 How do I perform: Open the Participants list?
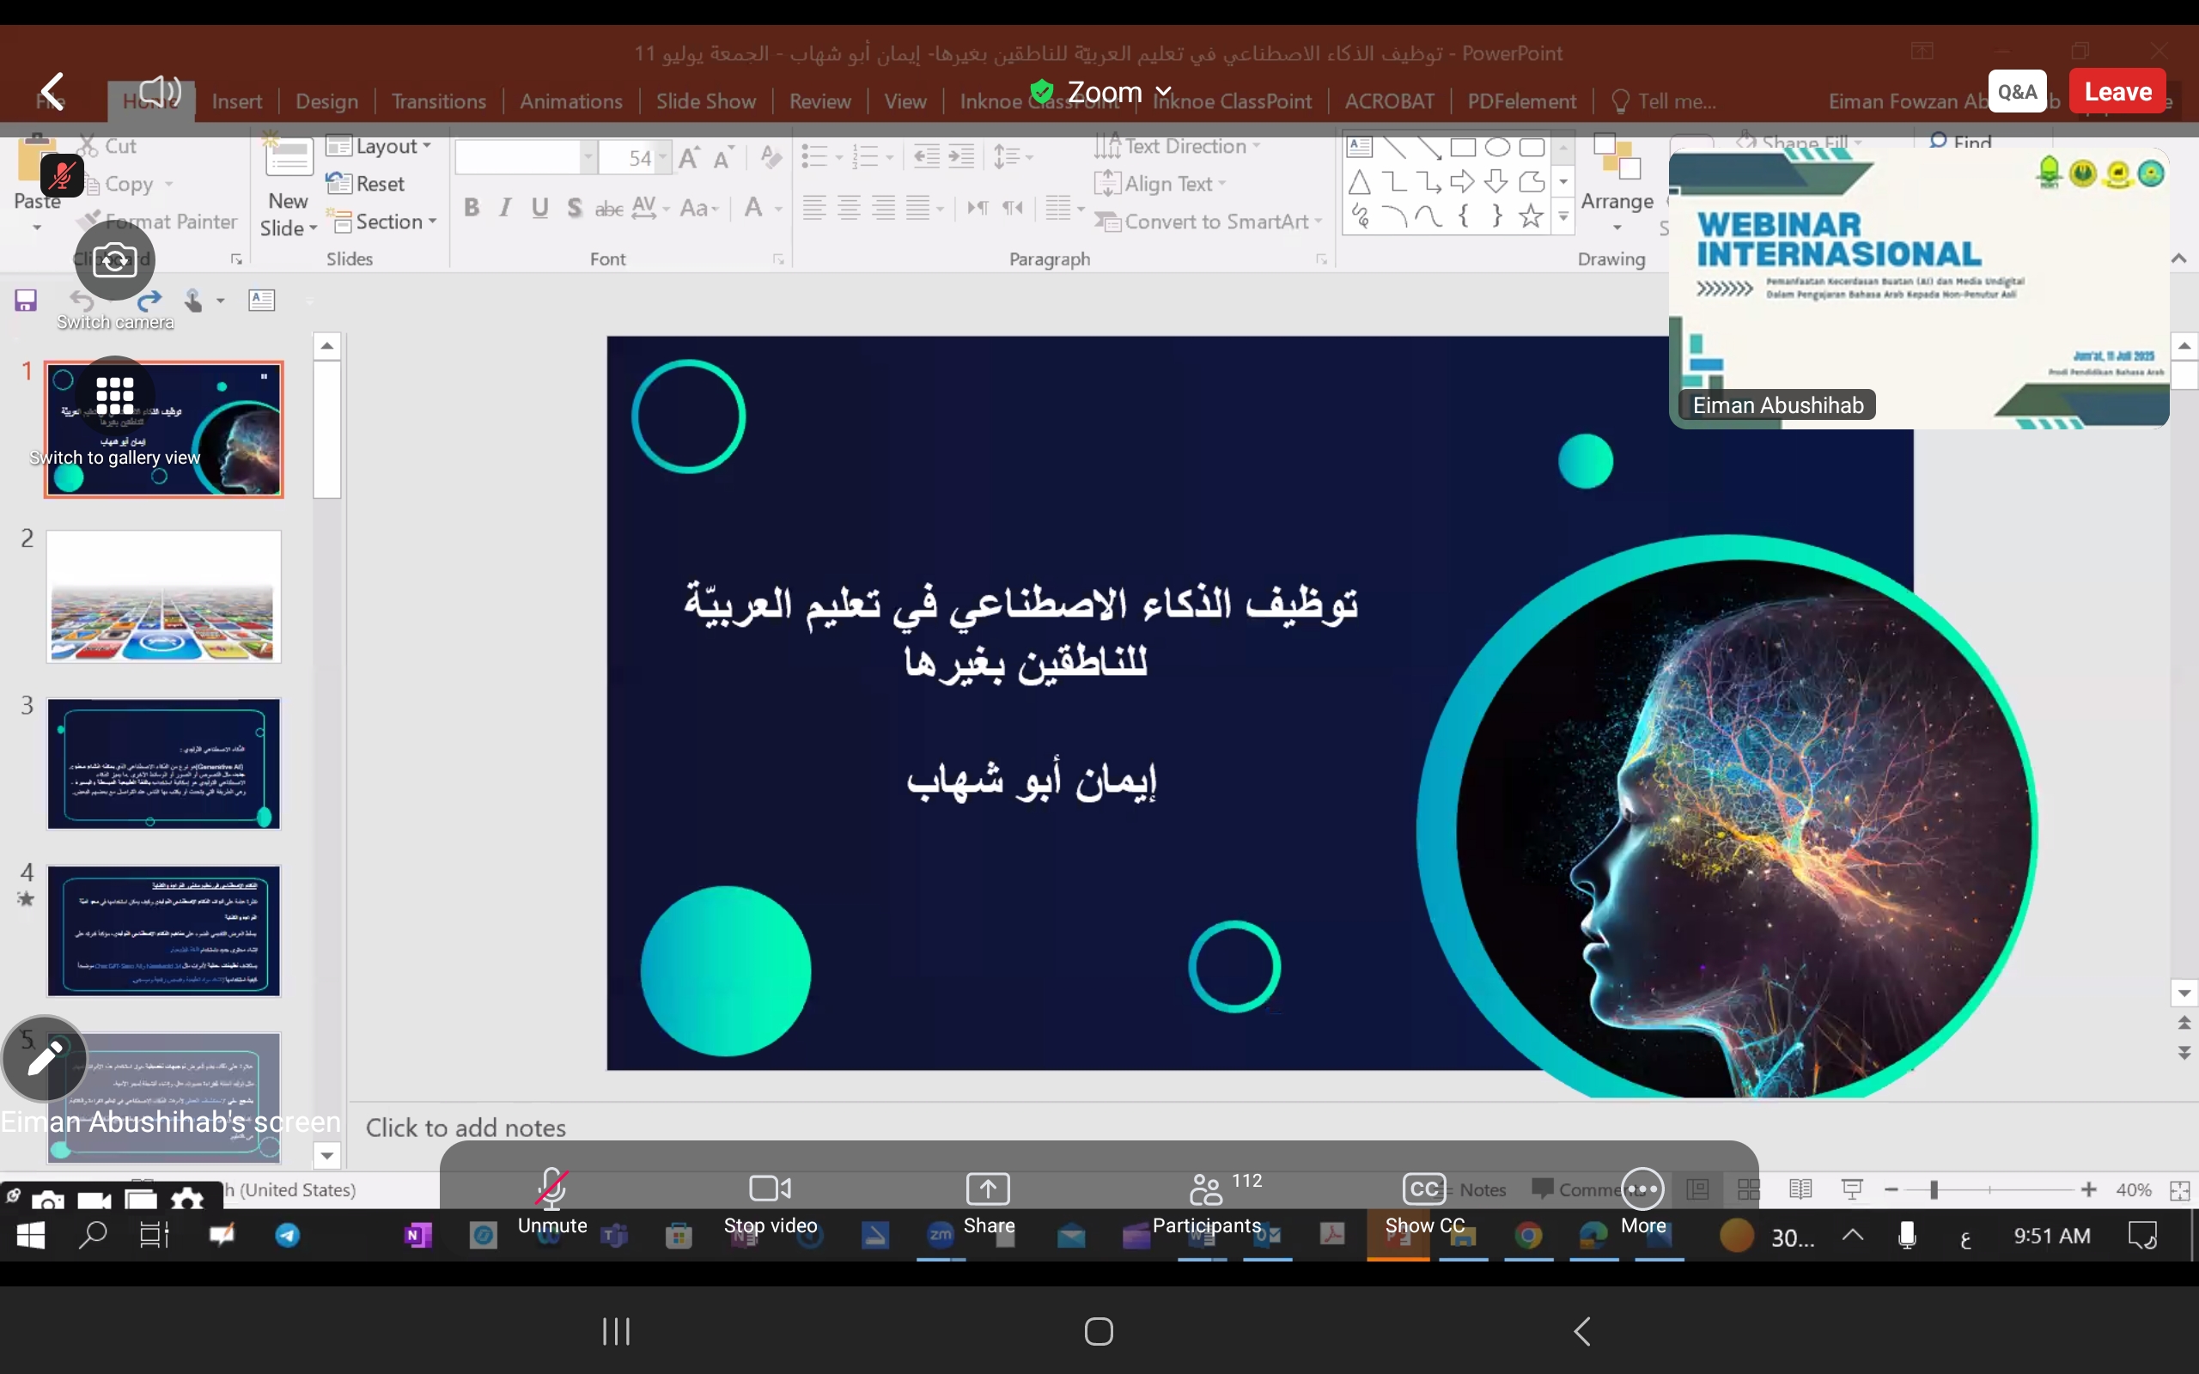(1207, 1201)
